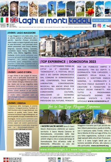The width and height of the screenshot is (111, 162).
Task: Open distrettolaghi.it/eventi link in Ossola section
Action: click(x=26, y=127)
